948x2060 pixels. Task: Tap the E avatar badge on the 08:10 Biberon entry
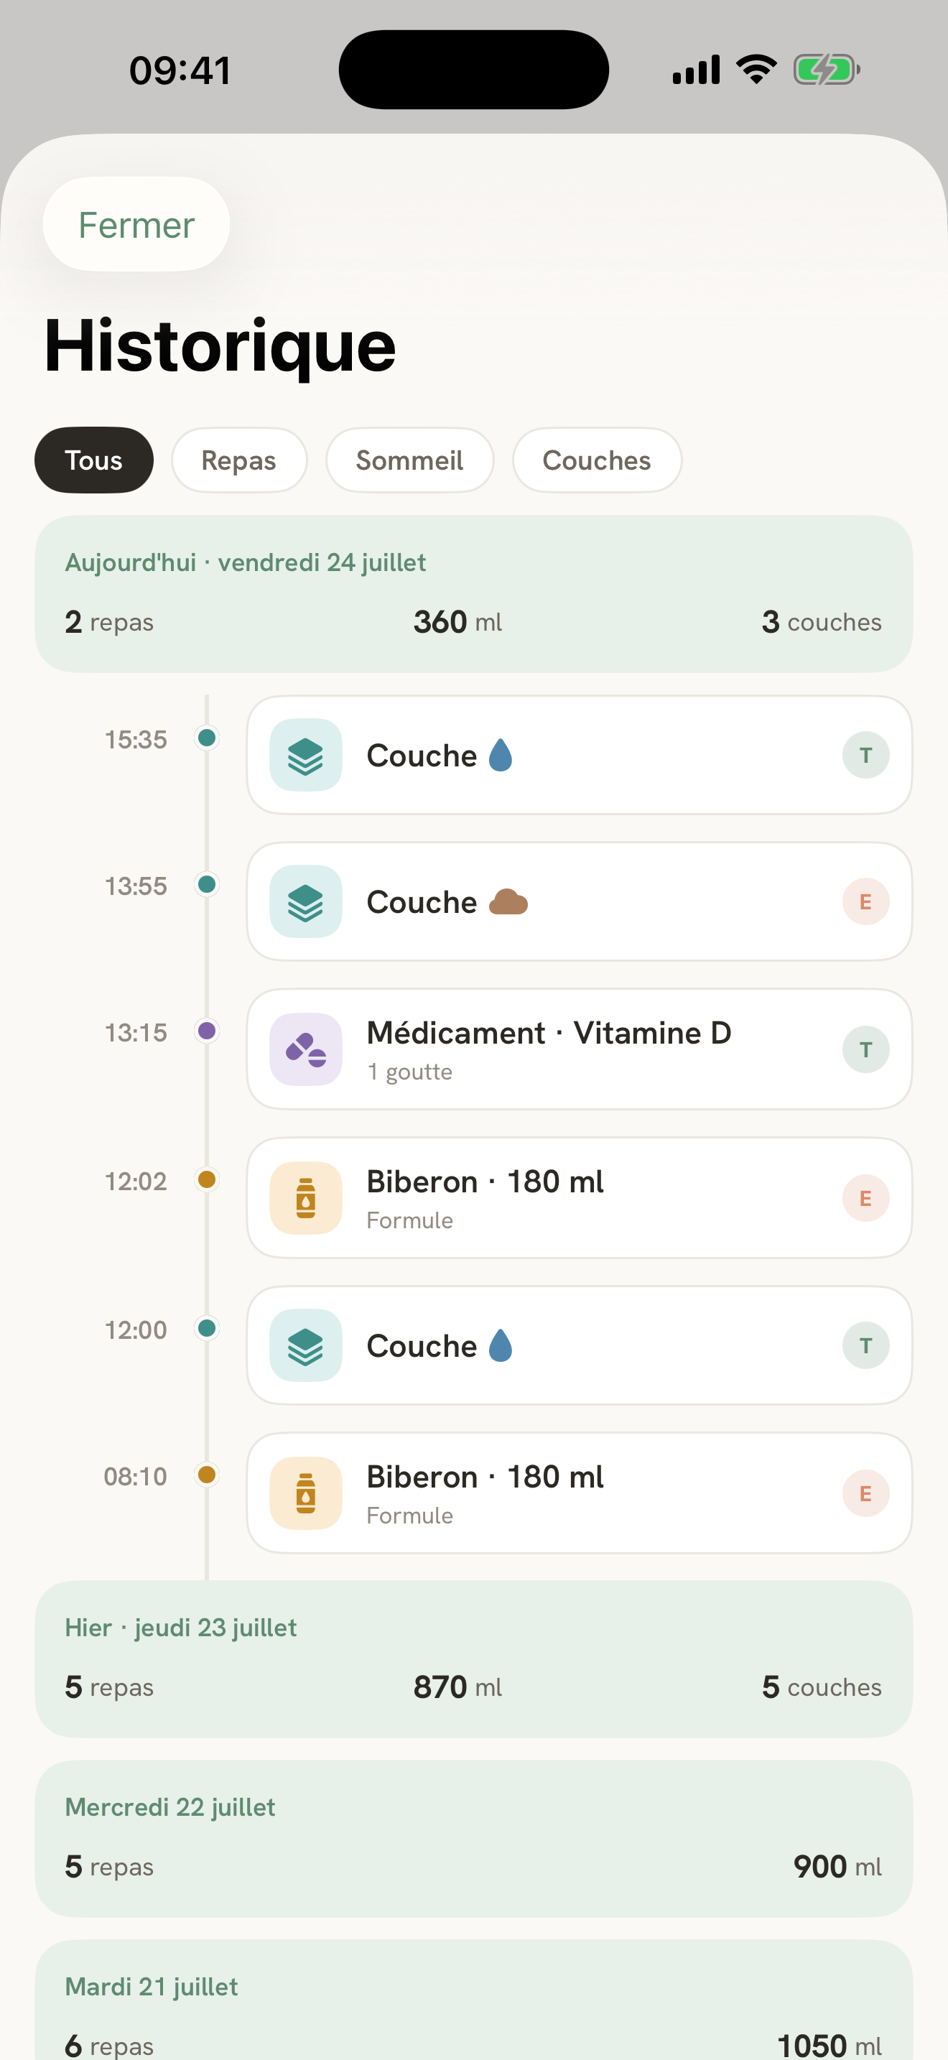click(865, 1493)
